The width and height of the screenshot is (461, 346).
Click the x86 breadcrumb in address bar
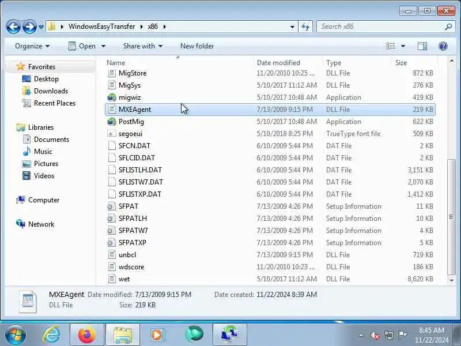click(x=153, y=27)
